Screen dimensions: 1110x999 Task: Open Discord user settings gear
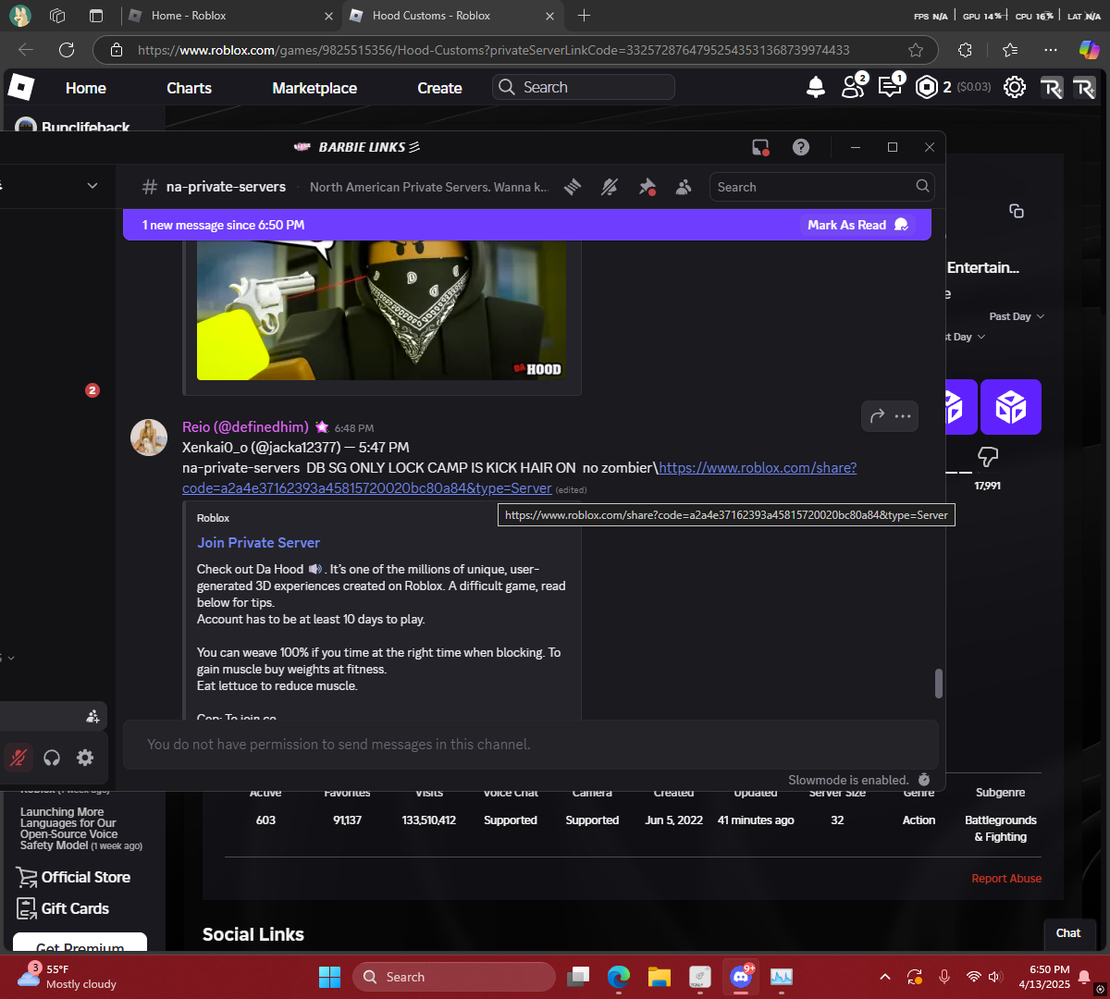click(x=85, y=758)
